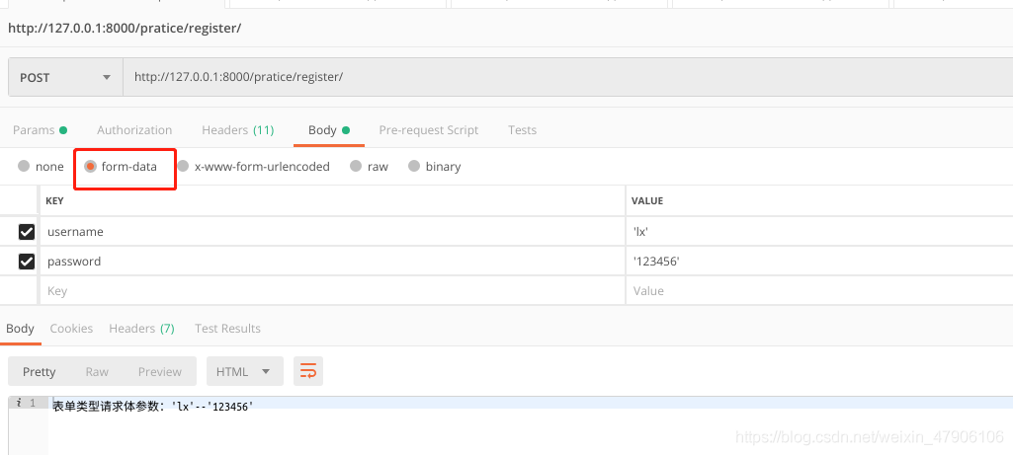Image resolution: width=1013 pixels, height=455 pixels.
Task: Select none as the body type
Action: point(24,167)
